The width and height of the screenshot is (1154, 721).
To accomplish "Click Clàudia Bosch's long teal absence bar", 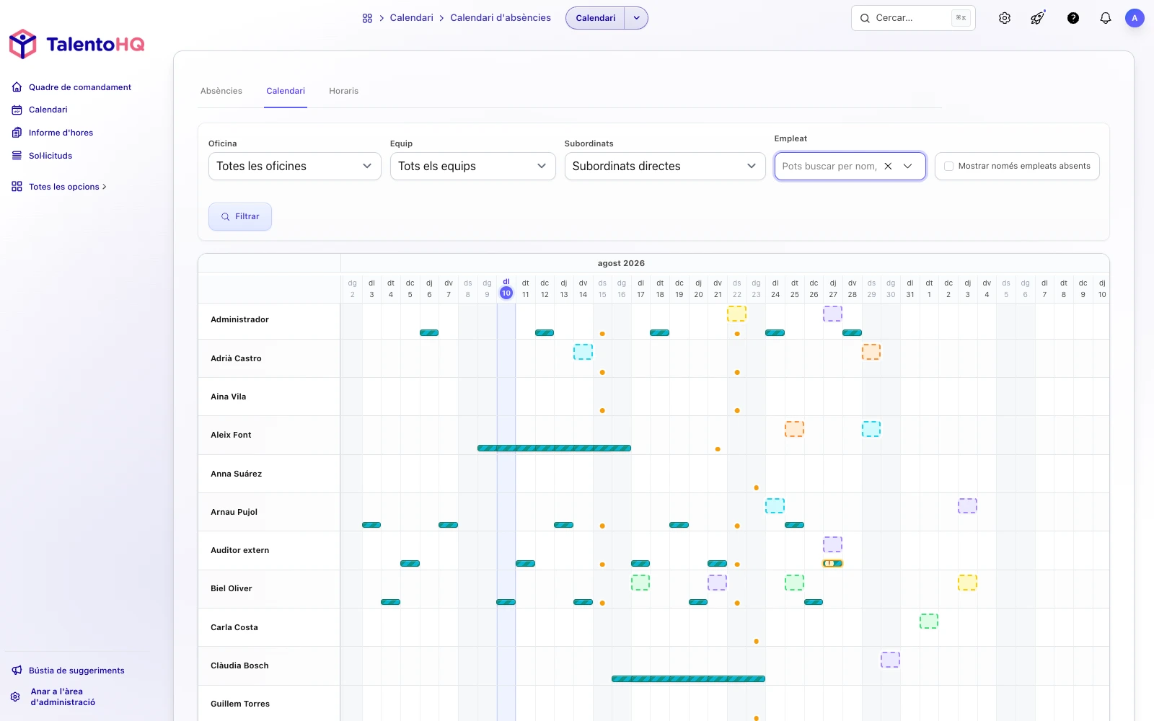I will (688, 679).
